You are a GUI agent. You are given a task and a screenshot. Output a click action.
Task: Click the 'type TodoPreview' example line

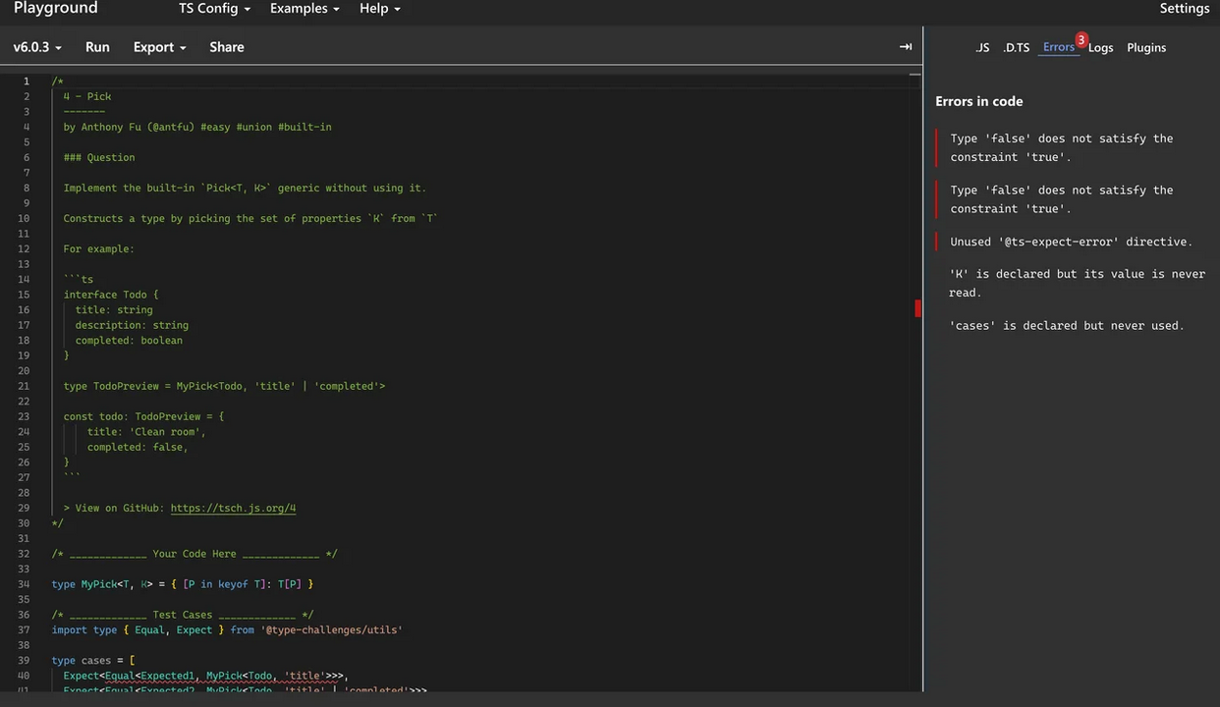click(x=224, y=386)
